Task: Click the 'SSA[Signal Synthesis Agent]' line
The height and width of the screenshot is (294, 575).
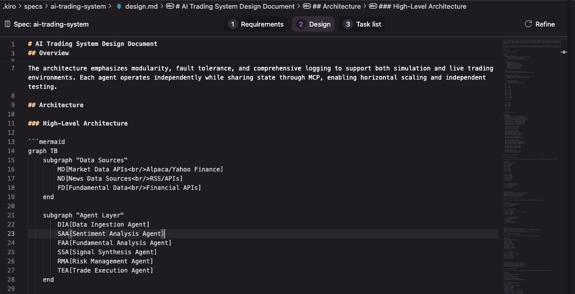Action: click(x=107, y=252)
